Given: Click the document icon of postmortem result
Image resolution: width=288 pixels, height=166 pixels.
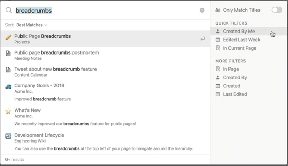Looking at the screenshot, I should [8, 53].
